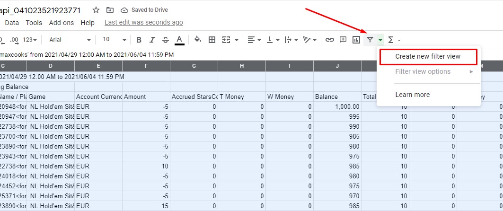Insert a link with the link icon

click(x=329, y=40)
